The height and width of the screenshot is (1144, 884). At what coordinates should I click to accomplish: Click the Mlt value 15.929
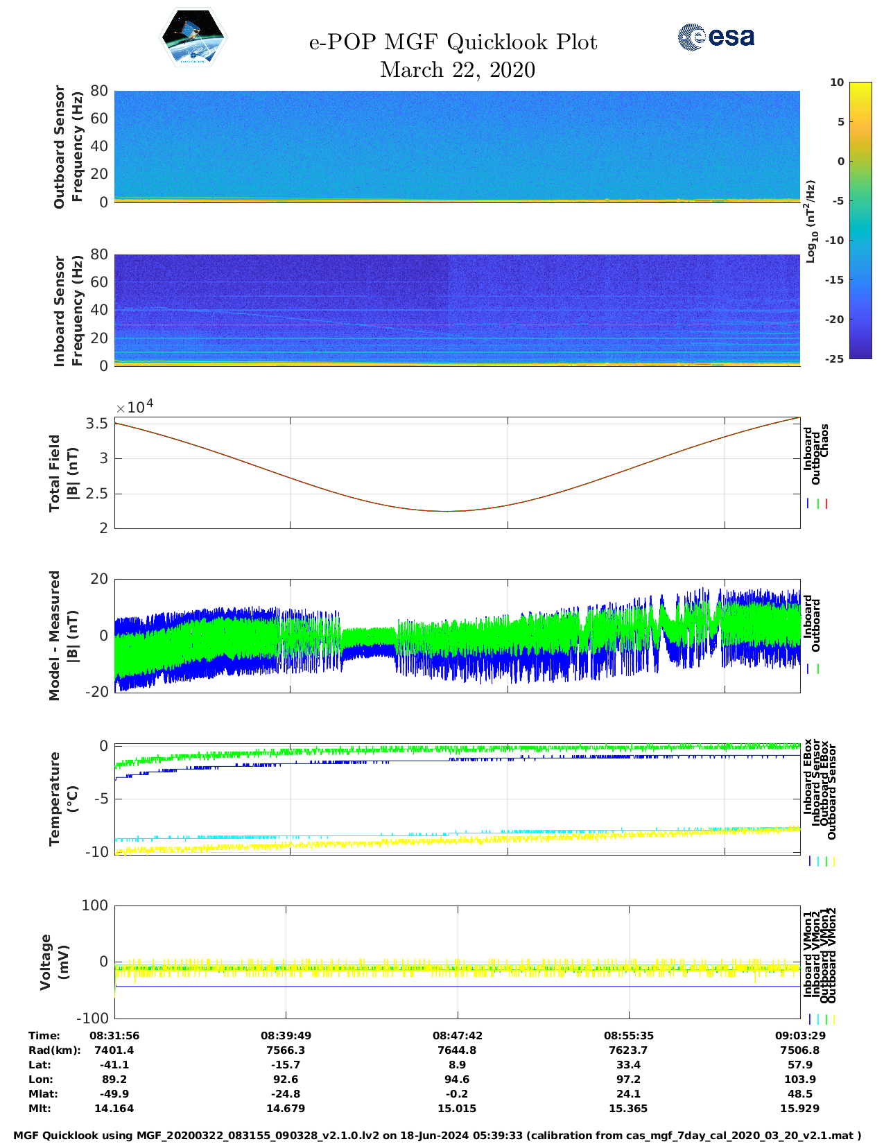[799, 1109]
